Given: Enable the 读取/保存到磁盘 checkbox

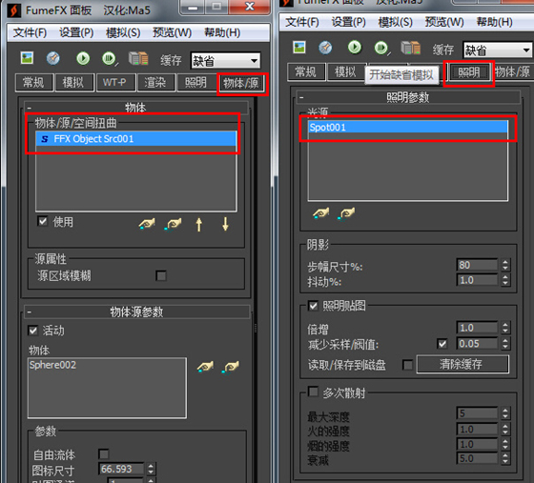Looking at the screenshot, I should pos(408,365).
